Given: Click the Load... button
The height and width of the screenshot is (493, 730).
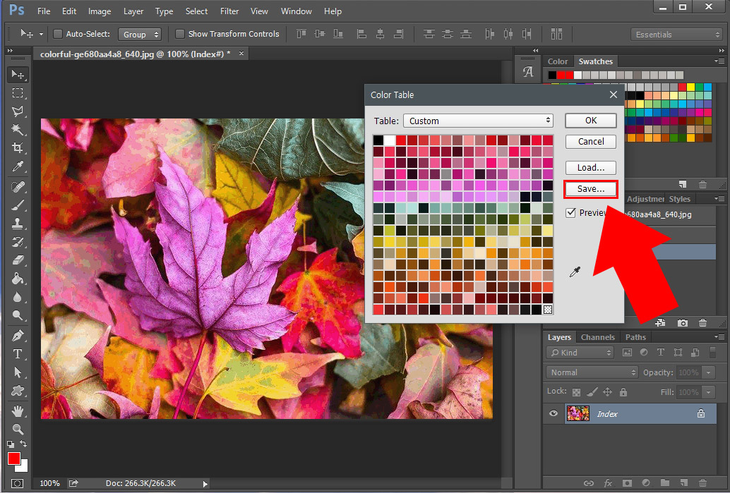Looking at the screenshot, I should [x=591, y=167].
